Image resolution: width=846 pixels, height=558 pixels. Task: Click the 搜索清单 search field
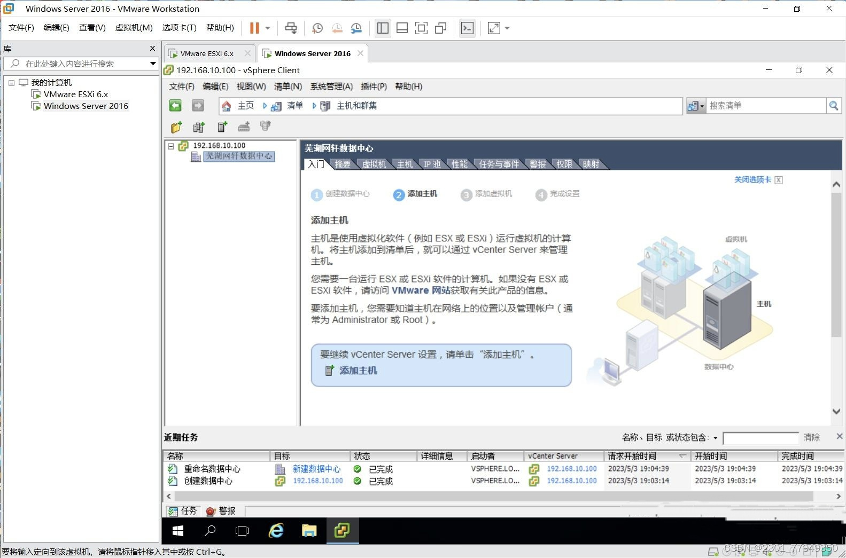pos(766,106)
